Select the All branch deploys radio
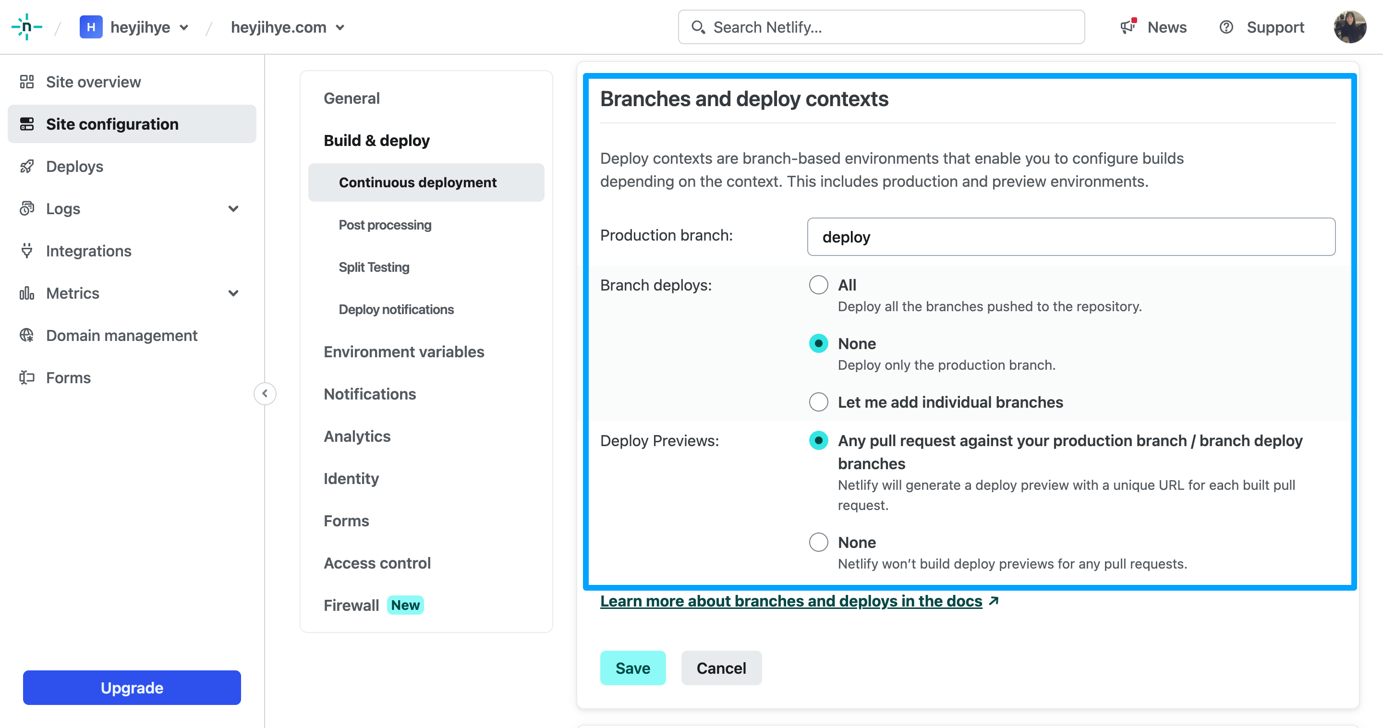Viewport: 1383px width, 728px height. pos(818,285)
